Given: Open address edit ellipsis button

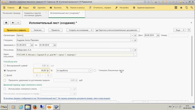Looking at the screenshot, I should pyautogui.click(x=135, y=55).
